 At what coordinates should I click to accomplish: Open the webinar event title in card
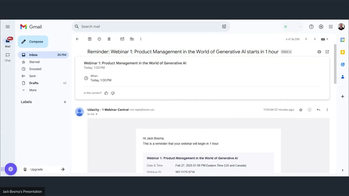click(x=135, y=63)
